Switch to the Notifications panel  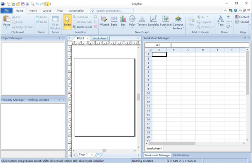click(x=181, y=155)
